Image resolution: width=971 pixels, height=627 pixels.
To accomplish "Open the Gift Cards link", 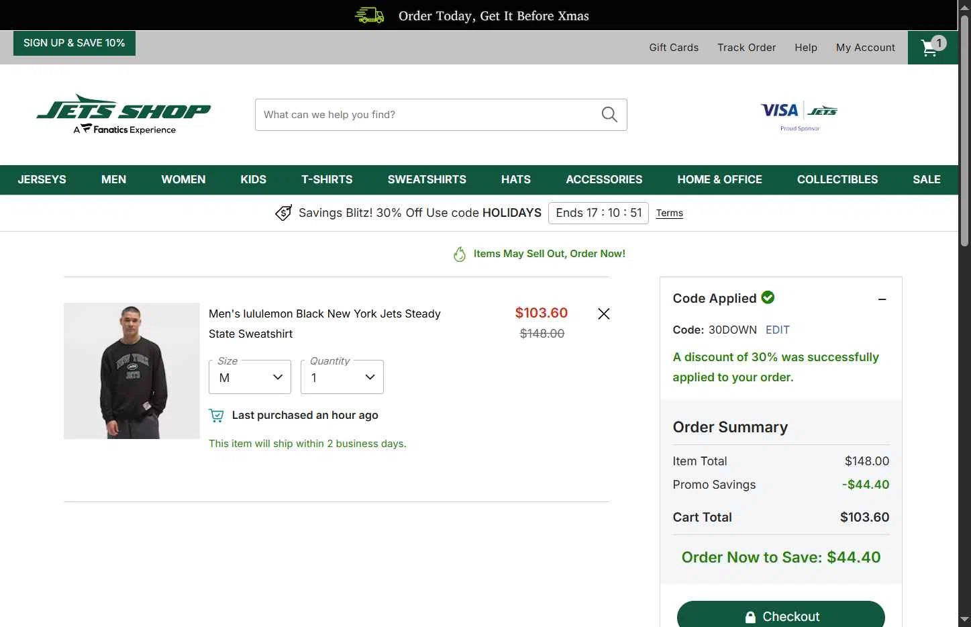I will pos(674,48).
